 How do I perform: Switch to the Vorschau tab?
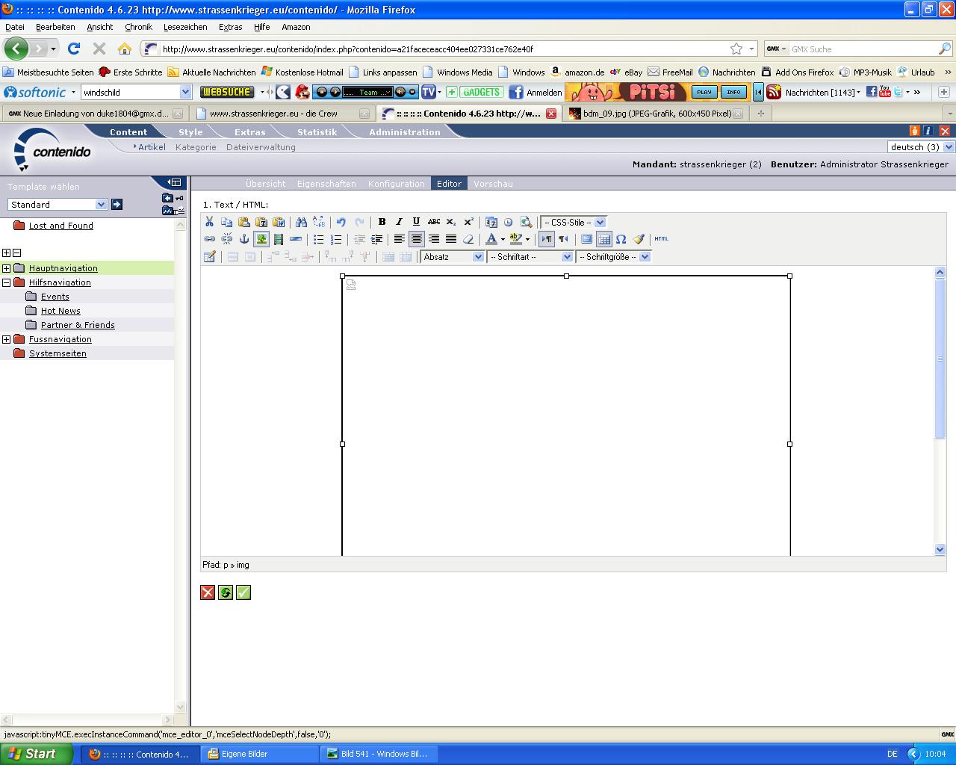coord(493,184)
